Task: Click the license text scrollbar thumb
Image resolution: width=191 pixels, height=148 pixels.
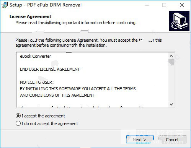Action: pos(171,62)
